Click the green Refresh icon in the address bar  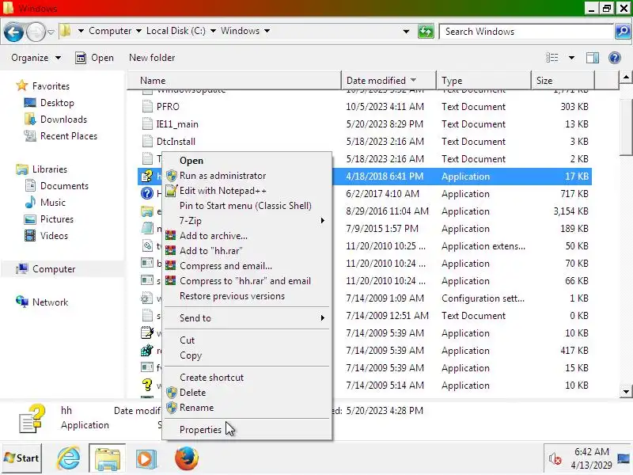[x=426, y=31]
